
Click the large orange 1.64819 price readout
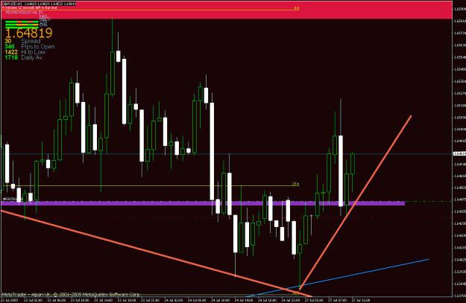pyautogui.click(x=29, y=33)
